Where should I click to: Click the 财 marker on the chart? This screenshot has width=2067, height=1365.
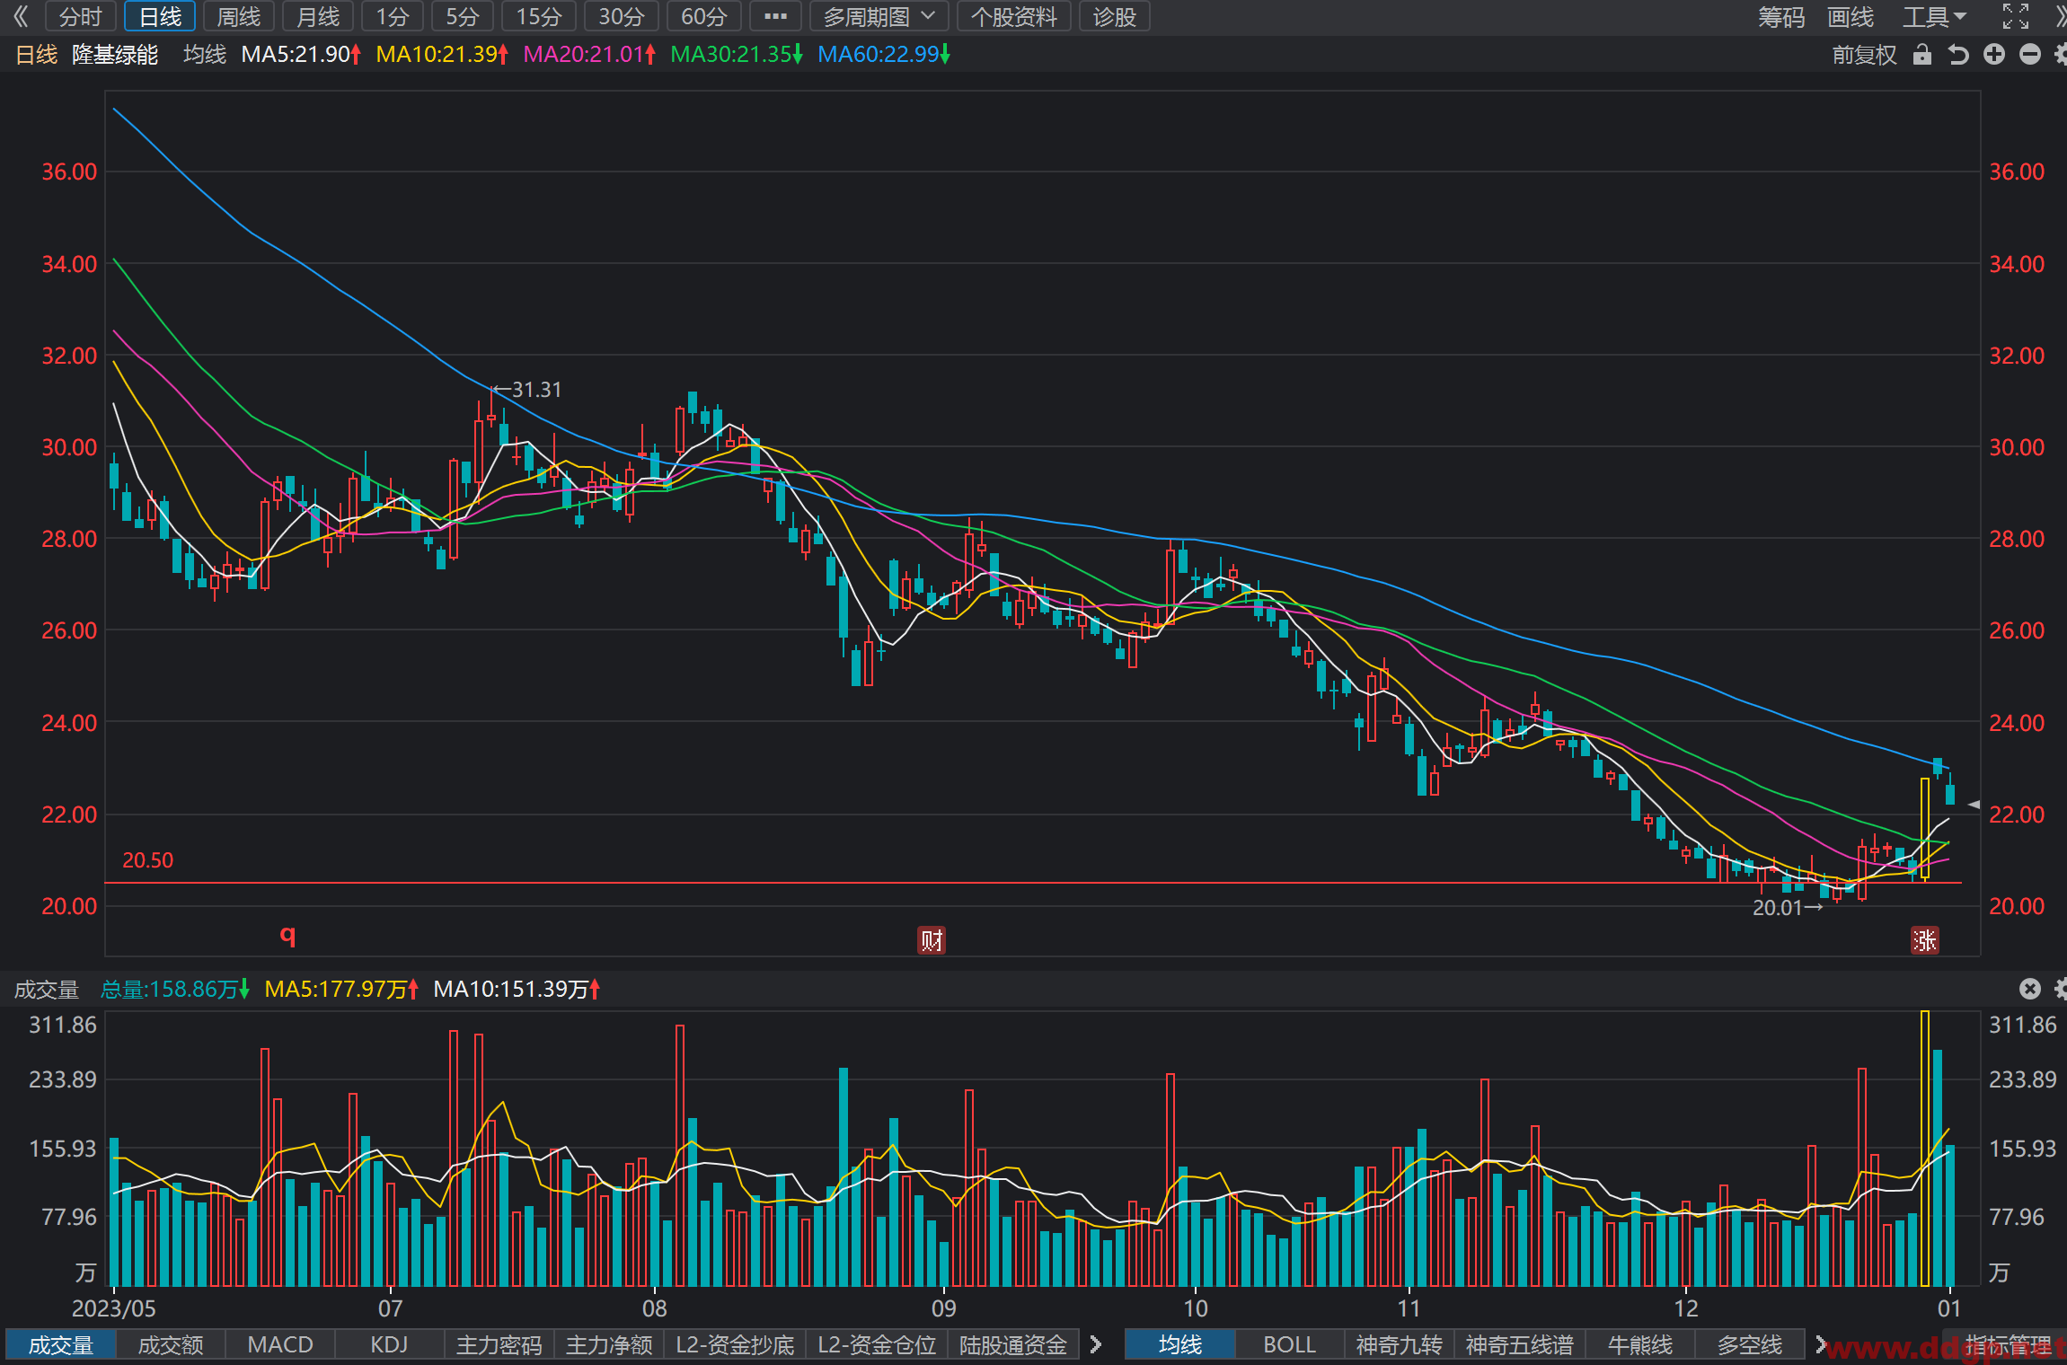[x=932, y=940]
